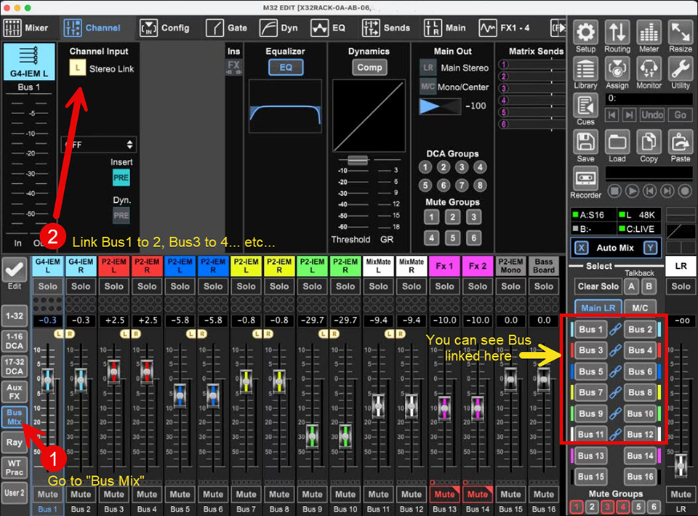Switch to the Config tab

(x=165, y=28)
